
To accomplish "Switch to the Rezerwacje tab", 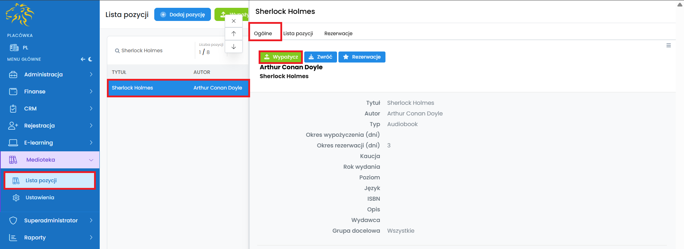I will (x=338, y=33).
